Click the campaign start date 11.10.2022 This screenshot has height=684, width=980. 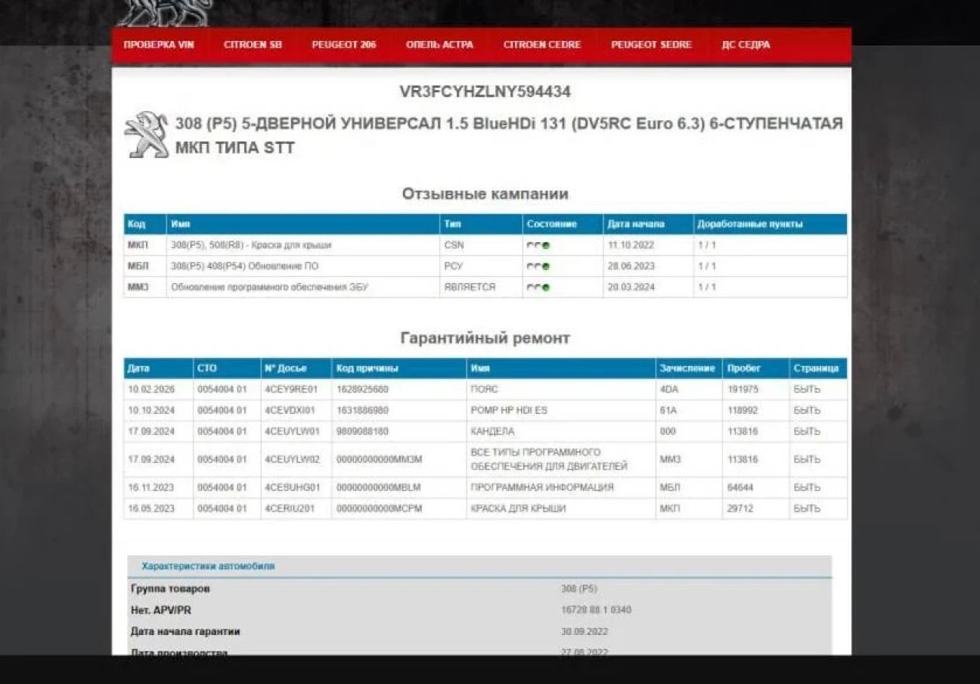[631, 245]
